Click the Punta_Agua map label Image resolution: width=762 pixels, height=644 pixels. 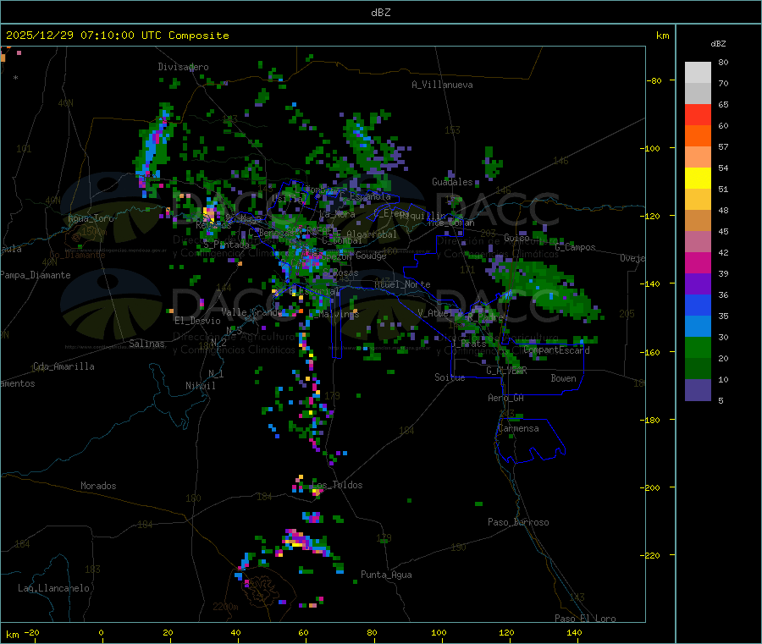[x=386, y=575]
